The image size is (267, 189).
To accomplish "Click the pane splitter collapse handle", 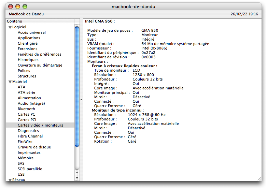I will [x=81, y=100].
